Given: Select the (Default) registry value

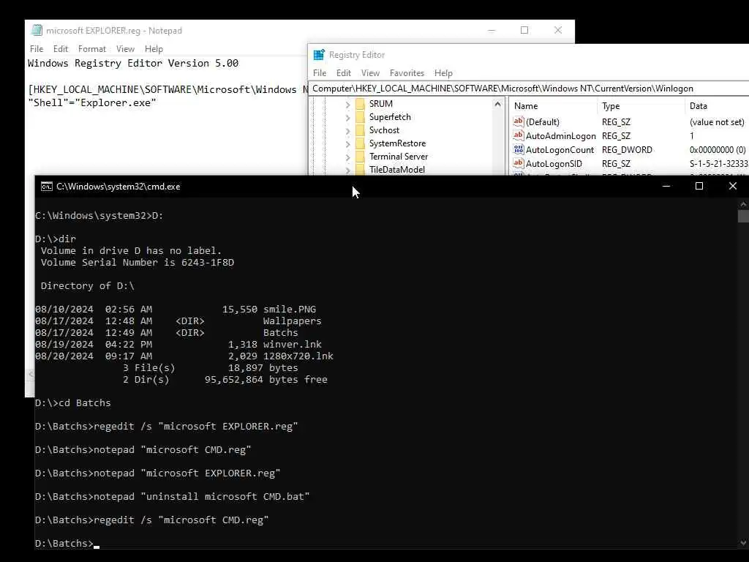Looking at the screenshot, I should coord(542,122).
